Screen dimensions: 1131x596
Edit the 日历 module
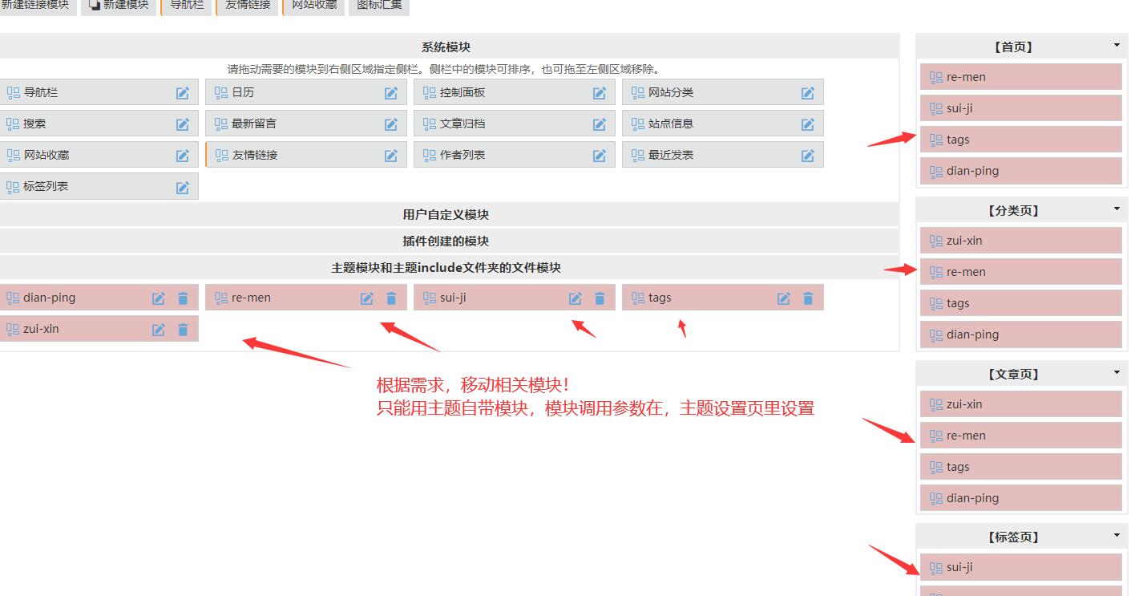click(391, 93)
